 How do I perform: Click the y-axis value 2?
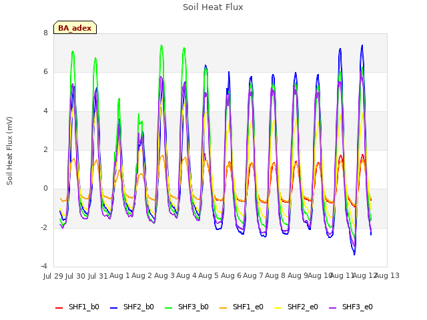(45, 149)
